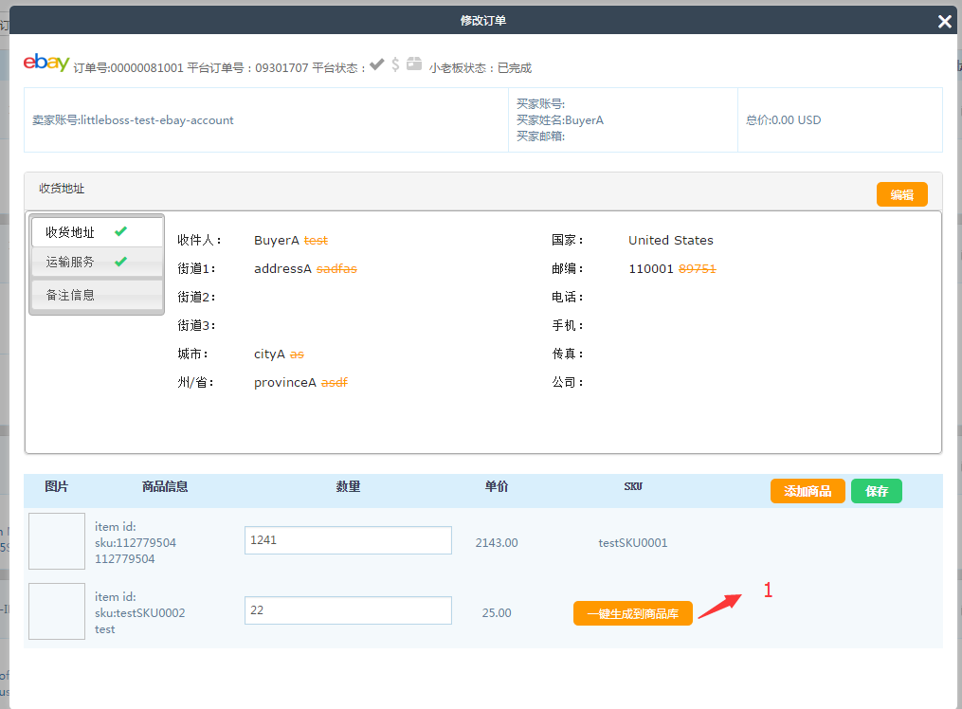Click image thumbnail for testSKU0002 item
The height and width of the screenshot is (709, 962).
point(57,611)
